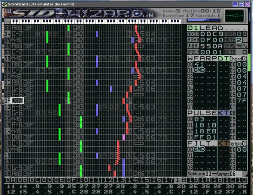Click the Subtune 00 value
Screen dimensions: 253x195
pyautogui.click(x=208, y=174)
